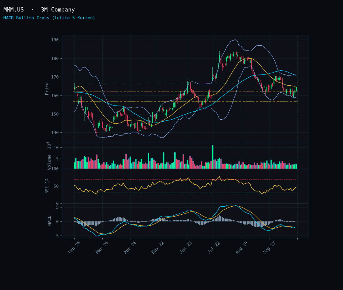Screen dimensions: 343x290
Task: Click the MACD Bullish Cross subtitle
Action: point(49,18)
